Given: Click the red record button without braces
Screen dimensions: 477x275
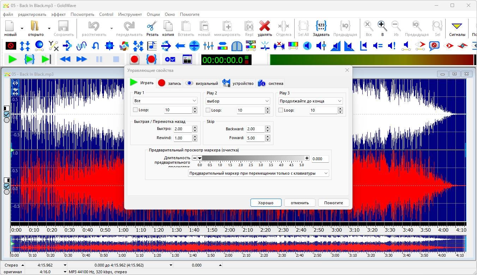Looking at the screenshot, I should coord(134,60).
